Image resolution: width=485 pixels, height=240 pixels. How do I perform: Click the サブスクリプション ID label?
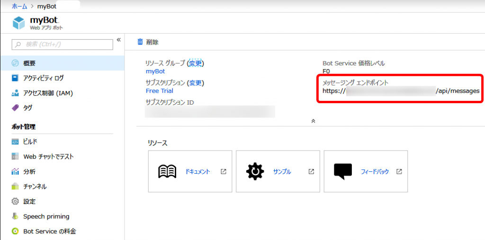click(x=170, y=102)
